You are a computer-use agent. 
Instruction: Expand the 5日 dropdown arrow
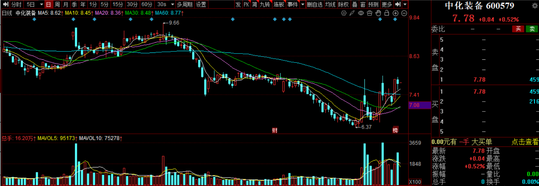pos(41,4)
